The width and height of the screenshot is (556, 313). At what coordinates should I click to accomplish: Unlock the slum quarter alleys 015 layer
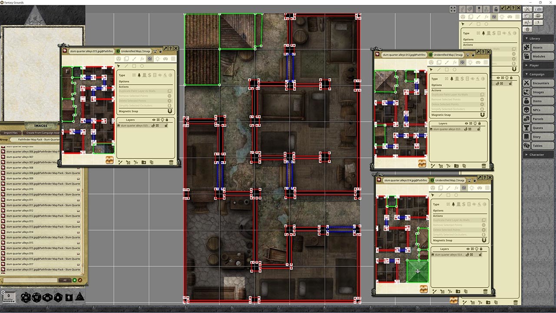click(167, 126)
